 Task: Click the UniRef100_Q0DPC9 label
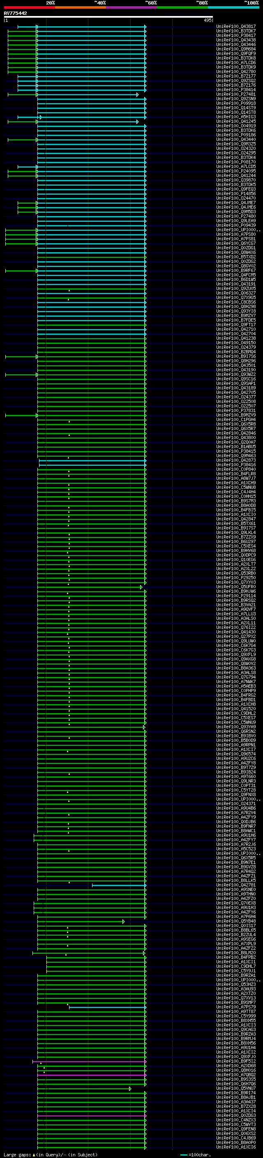click(236, 555)
